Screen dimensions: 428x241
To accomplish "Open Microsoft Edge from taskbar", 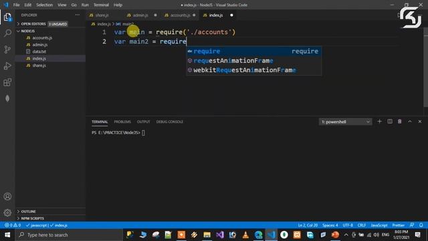I will (x=258, y=235).
